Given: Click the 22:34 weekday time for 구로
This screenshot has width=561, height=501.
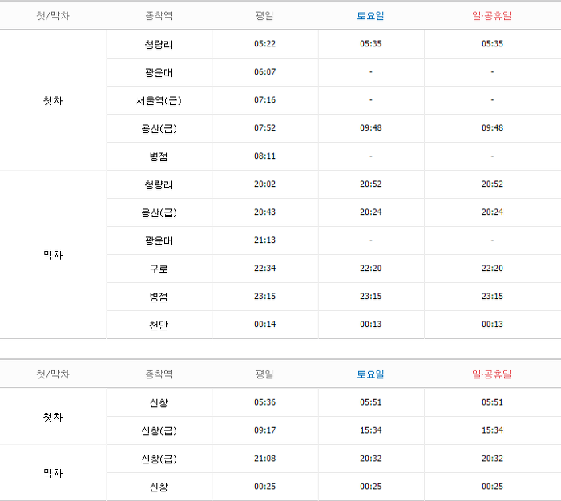Looking at the screenshot, I should (264, 268).
